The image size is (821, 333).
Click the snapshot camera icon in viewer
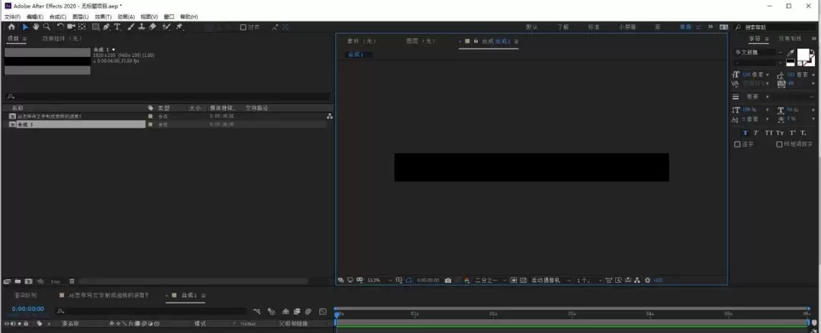(x=449, y=280)
